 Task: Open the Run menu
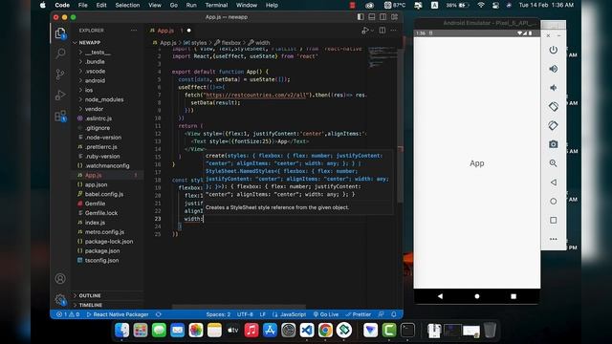191,5
